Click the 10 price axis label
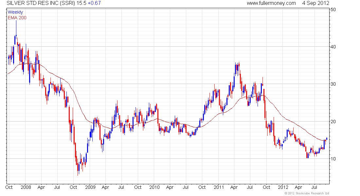This screenshot has width=360, height=196. (x=333, y=159)
